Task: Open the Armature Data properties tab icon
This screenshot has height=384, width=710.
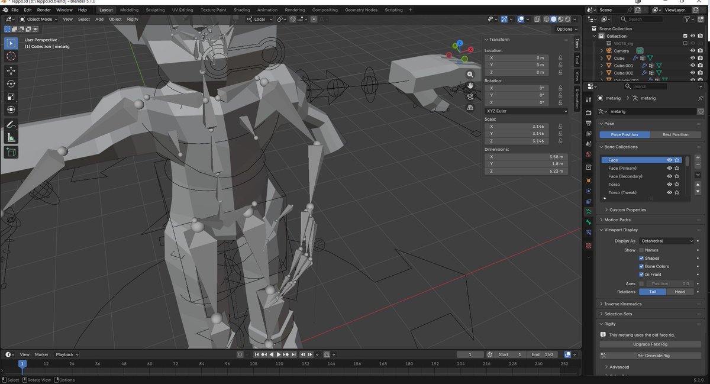Action: (x=589, y=212)
